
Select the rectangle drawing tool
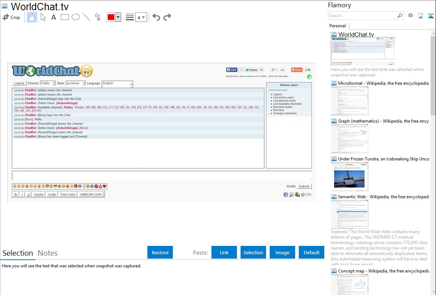point(64,17)
